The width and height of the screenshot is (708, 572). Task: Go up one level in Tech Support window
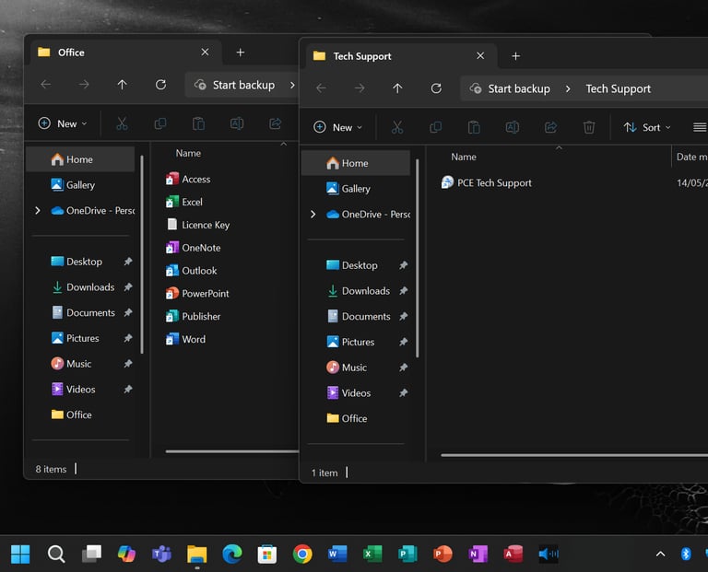click(x=397, y=88)
